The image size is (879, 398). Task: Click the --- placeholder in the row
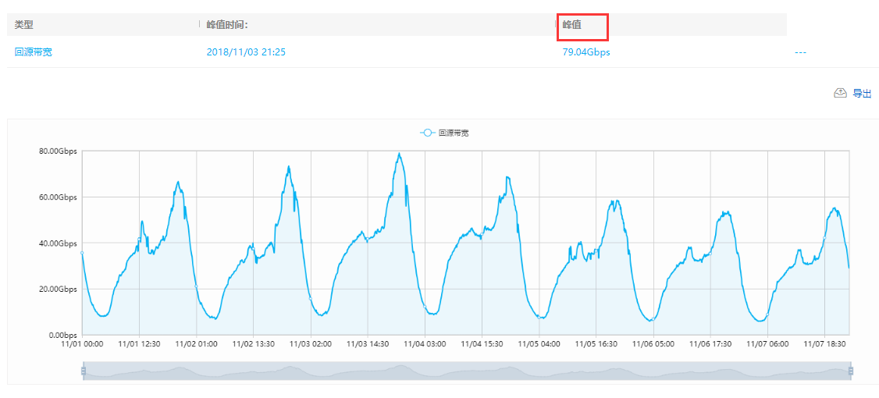click(x=799, y=52)
